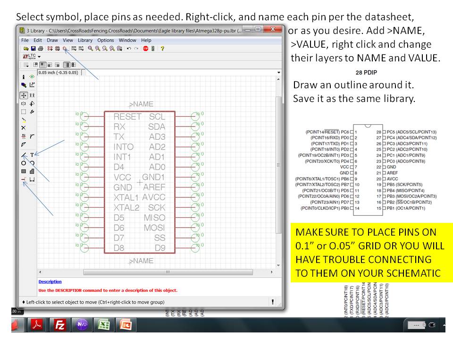453x340 pixels.
Task: Click the Undo arrow icon
Action: click(x=129, y=49)
